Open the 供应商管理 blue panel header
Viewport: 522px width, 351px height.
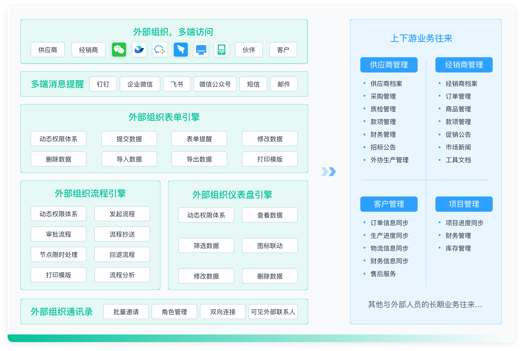point(389,65)
